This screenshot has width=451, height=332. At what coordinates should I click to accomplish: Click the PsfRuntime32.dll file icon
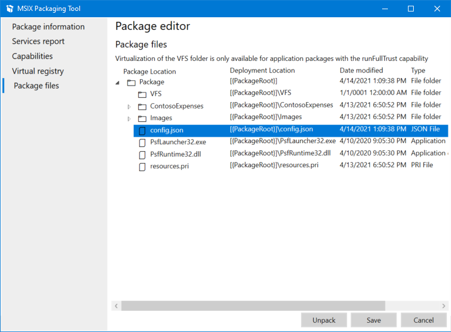click(142, 155)
